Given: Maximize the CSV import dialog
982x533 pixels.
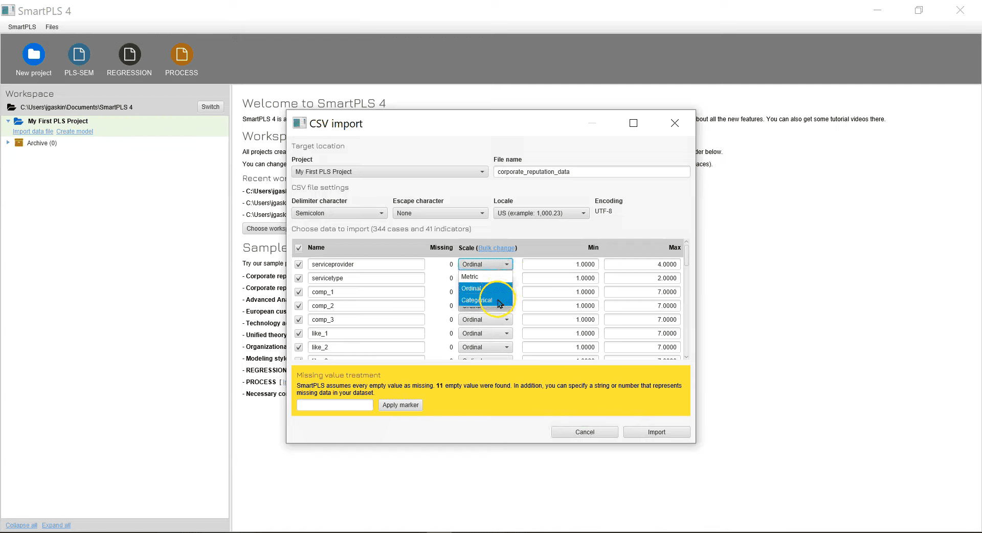Looking at the screenshot, I should 633,123.
